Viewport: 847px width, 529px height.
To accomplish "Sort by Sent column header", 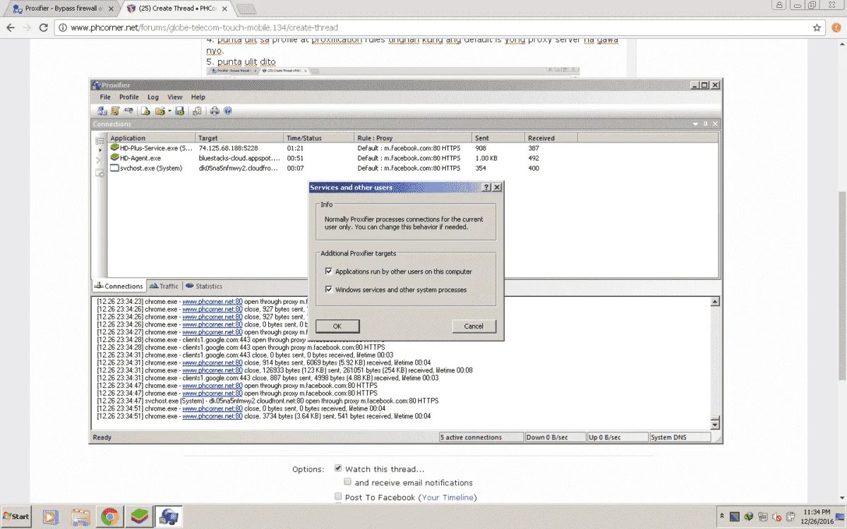I will tap(498, 138).
